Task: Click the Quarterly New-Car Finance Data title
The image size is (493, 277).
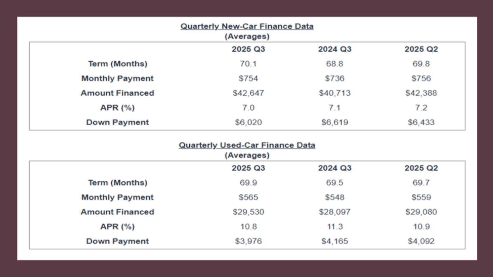Action: click(x=247, y=26)
